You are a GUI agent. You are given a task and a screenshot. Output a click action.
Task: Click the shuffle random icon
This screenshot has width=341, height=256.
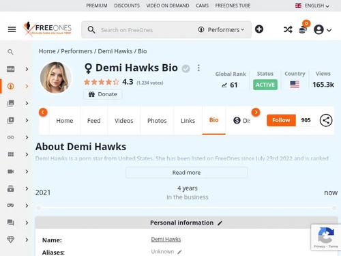coord(288,29)
